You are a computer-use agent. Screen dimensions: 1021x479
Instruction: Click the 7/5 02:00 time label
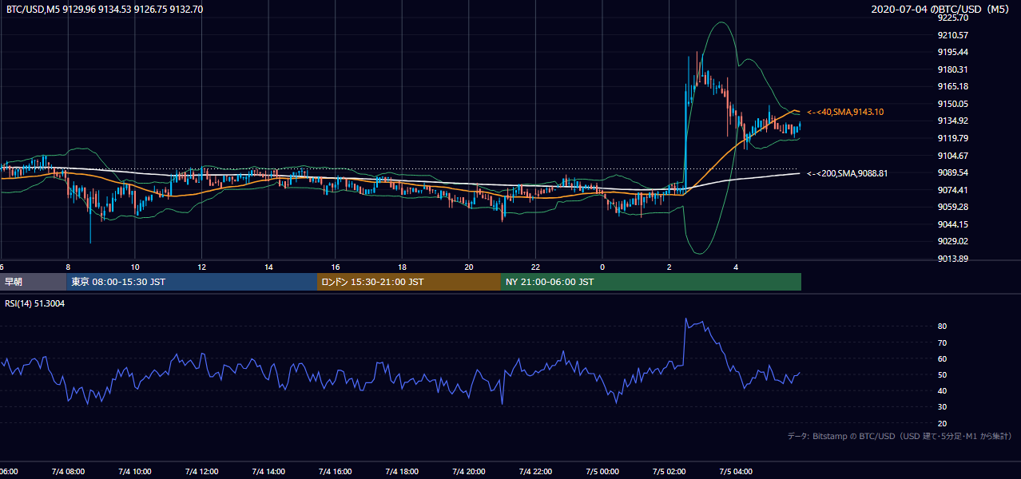click(x=669, y=471)
